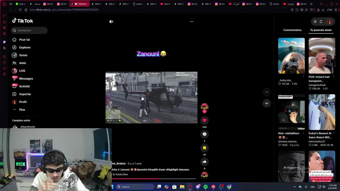Image resolution: width=340 pixels, height=191 pixels.
Task: Reload the page in the browser
Action: click(x=20, y=10)
